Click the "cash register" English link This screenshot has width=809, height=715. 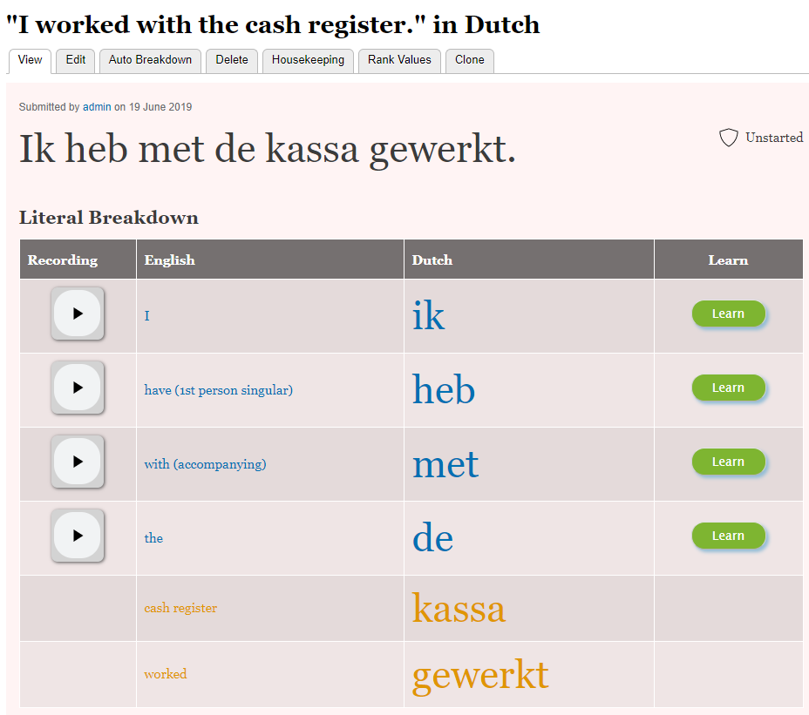(180, 608)
